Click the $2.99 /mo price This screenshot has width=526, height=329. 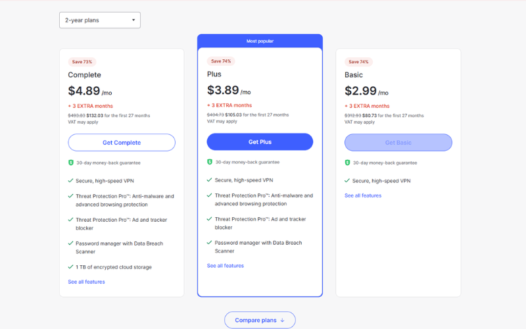click(x=366, y=91)
